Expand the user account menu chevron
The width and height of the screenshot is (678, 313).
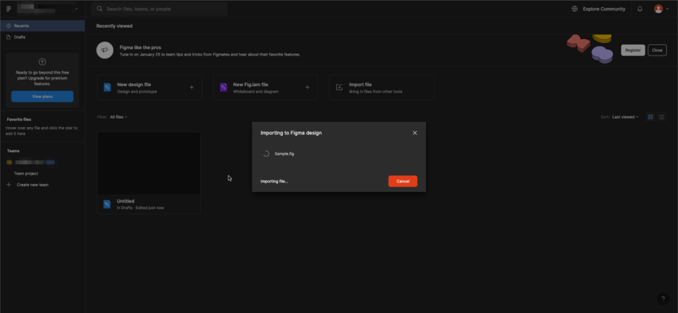tap(667, 9)
